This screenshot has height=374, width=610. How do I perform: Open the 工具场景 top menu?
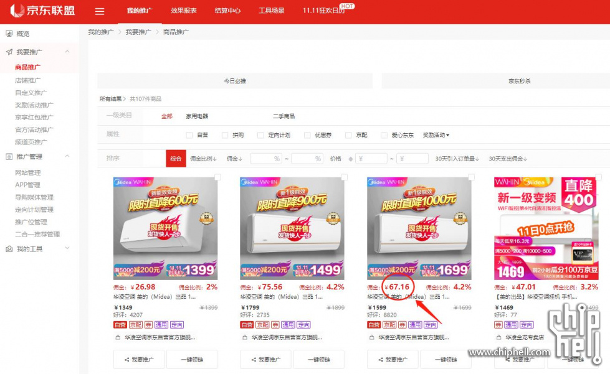pyautogui.click(x=272, y=11)
